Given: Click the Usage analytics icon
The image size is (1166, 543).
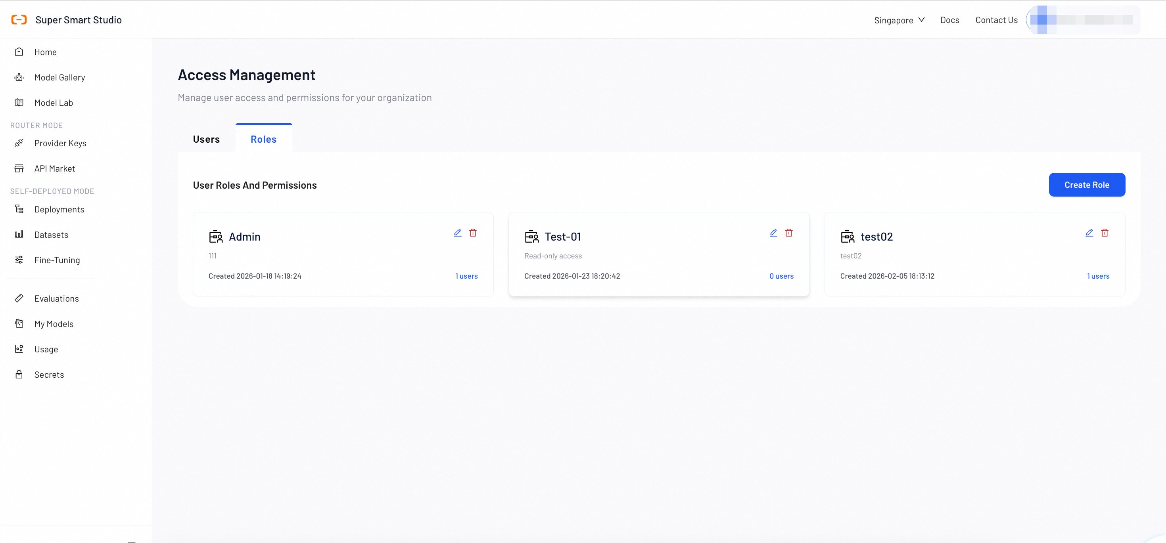Looking at the screenshot, I should pos(19,349).
